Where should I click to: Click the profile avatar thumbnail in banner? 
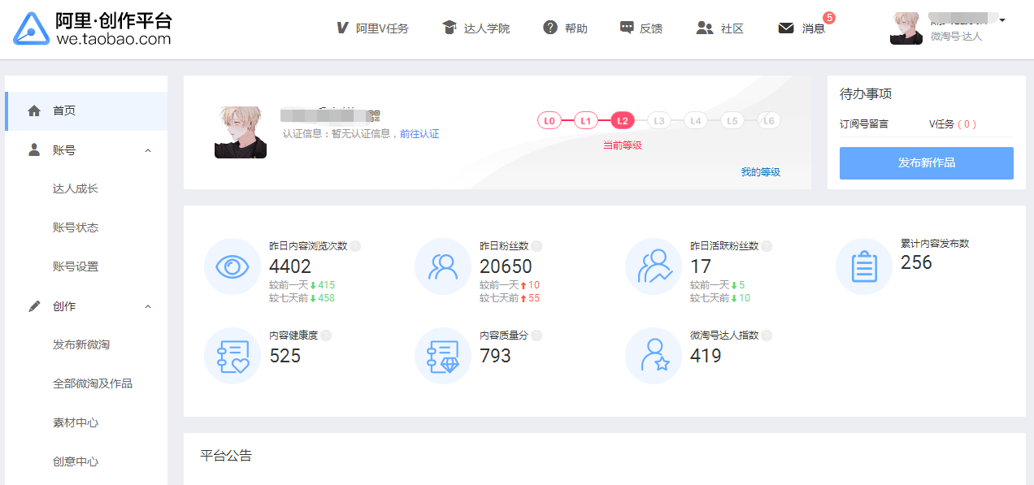pos(241,132)
